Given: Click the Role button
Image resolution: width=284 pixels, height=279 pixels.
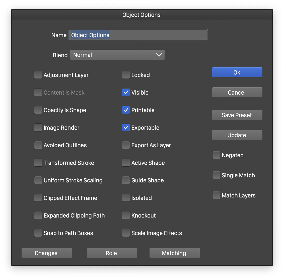Looking at the screenshot, I should (112, 253).
